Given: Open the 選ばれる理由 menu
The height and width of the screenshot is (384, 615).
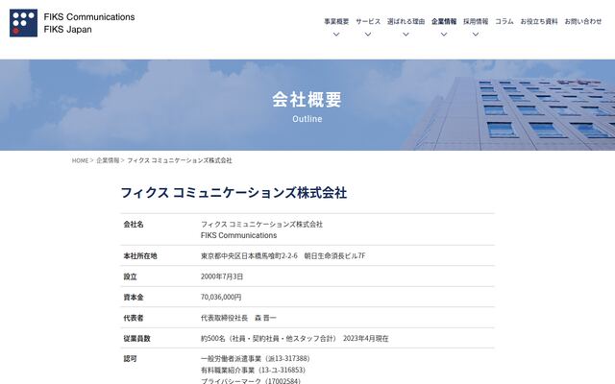Looking at the screenshot, I should click(x=406, y=21).
